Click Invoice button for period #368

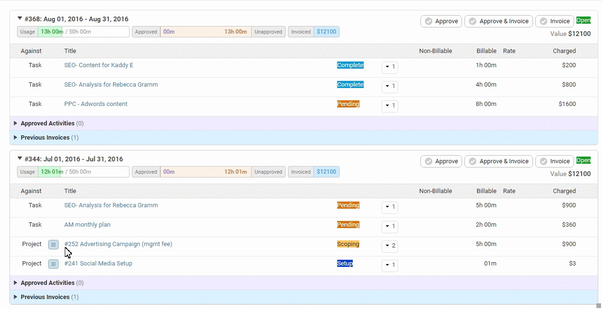click(x=554, y=21)
